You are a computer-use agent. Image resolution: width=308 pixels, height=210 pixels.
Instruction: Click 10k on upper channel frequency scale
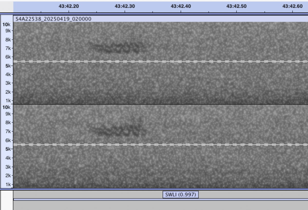[x=6, y=25]
